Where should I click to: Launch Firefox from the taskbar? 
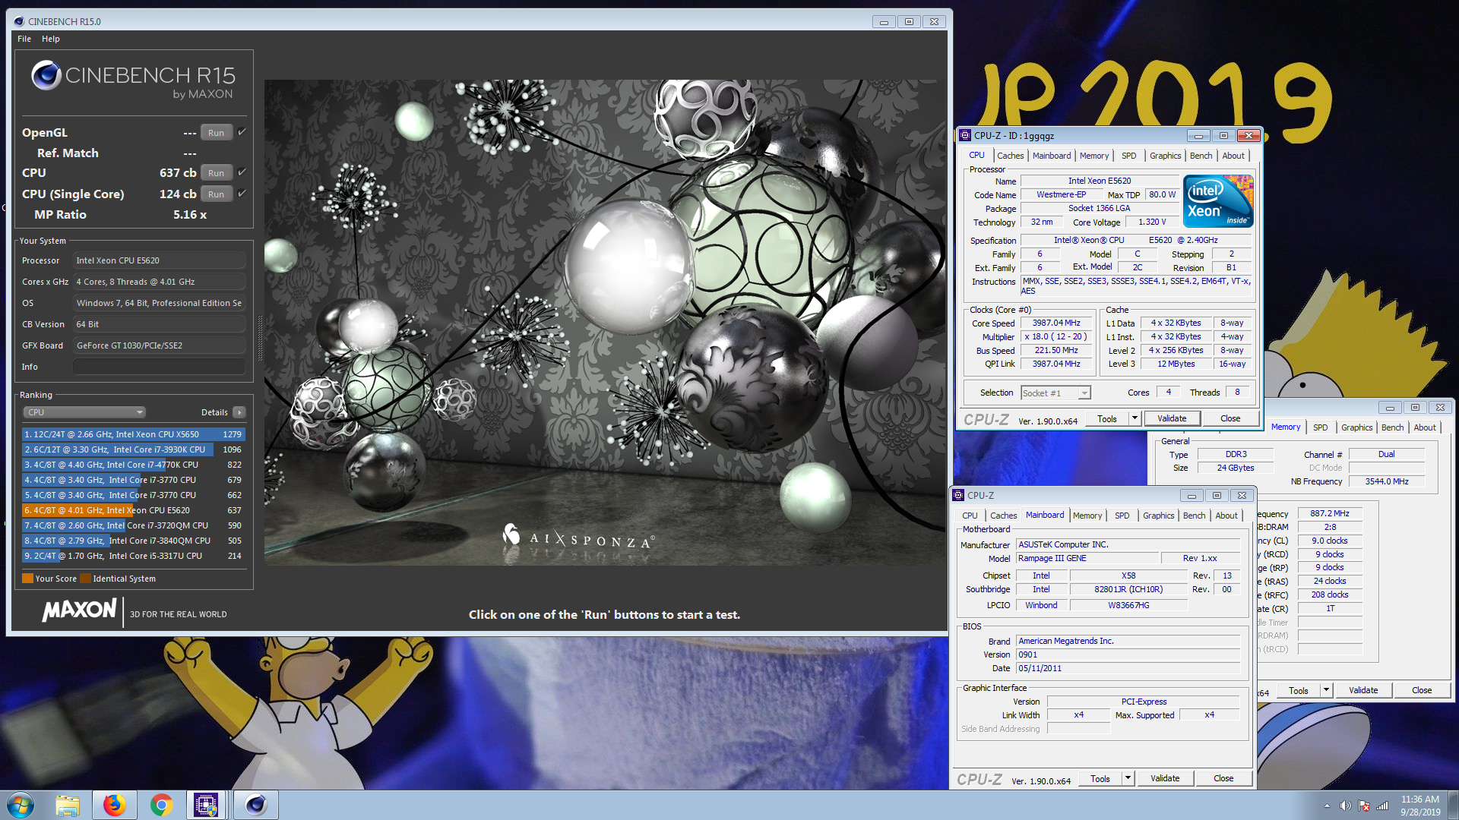pyautogui.click(x=115, y=805)
